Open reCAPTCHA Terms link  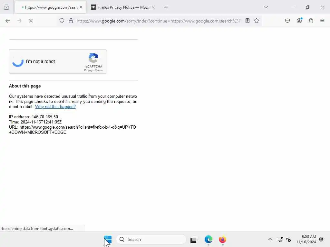pos(99,70)
